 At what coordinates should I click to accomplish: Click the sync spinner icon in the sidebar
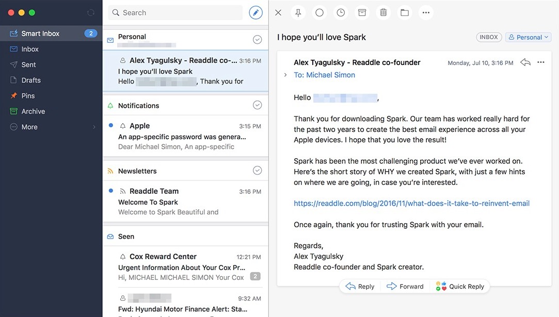pyautogui.click(x=91, y=13)
